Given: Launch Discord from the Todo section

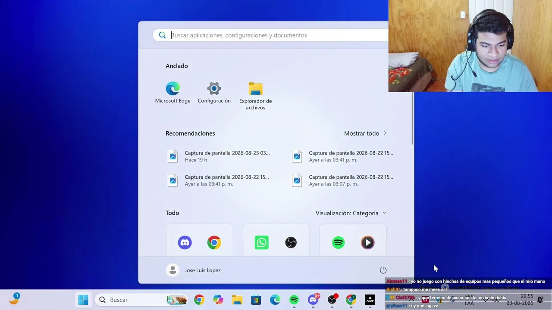Looking at the screenshot, I should 185,242.
